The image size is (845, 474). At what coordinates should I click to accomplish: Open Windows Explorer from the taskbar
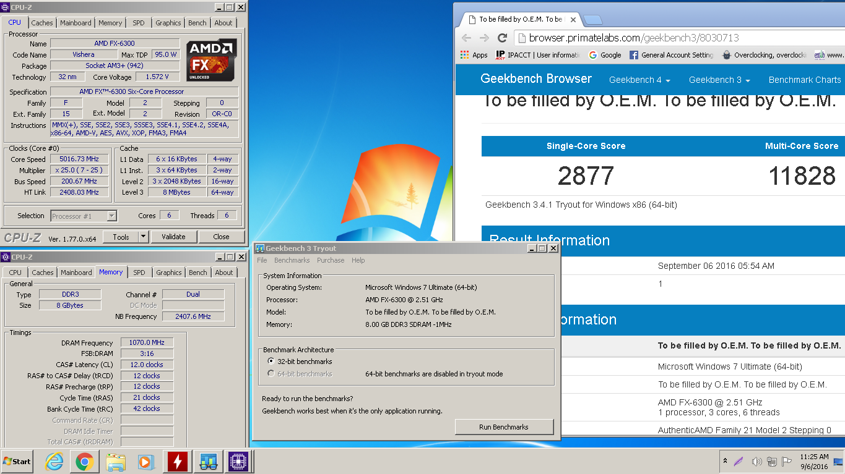pos(115,462)
